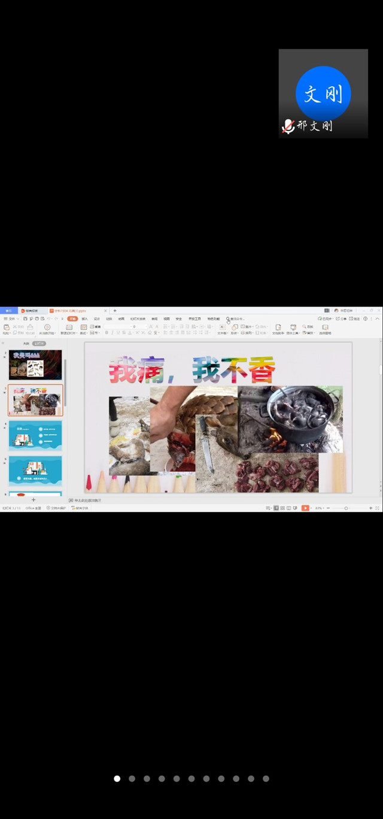This screenshot has width=383, height=819.
Task: Open the 切换 (Transitions) ribbon tab
Action: (x=109, y=318)
